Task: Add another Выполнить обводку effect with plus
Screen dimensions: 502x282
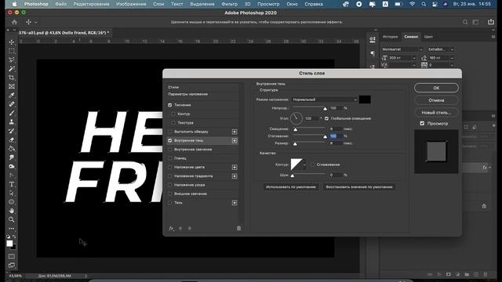Action: (235, 132)
